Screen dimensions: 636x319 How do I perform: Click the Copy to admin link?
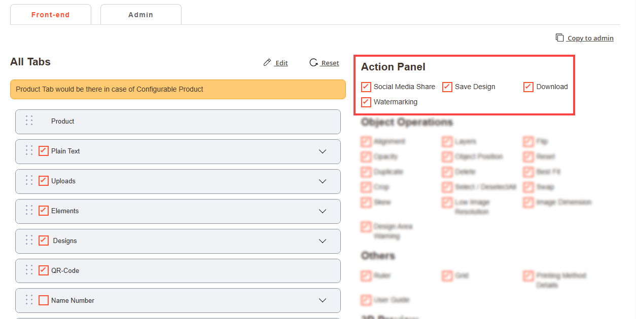(590, 38)
